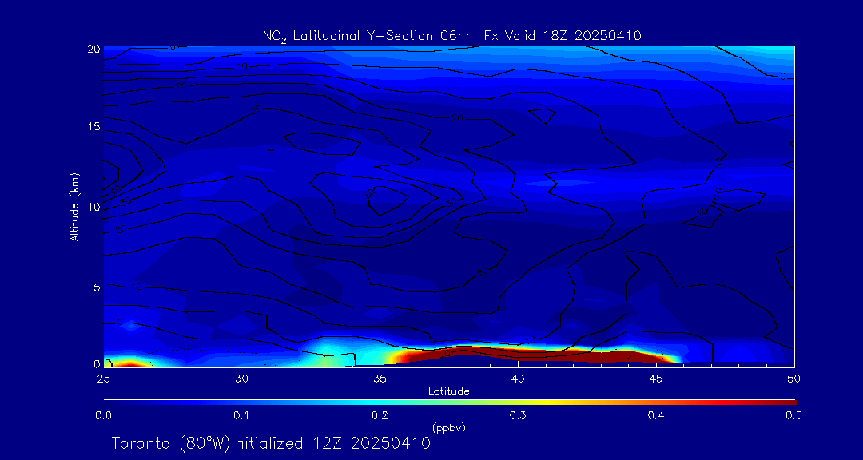Image resolution: width=863 pixels, height=460 pixels.
Task: Click the NO2 color scale bar
Action: click(450, 402)
